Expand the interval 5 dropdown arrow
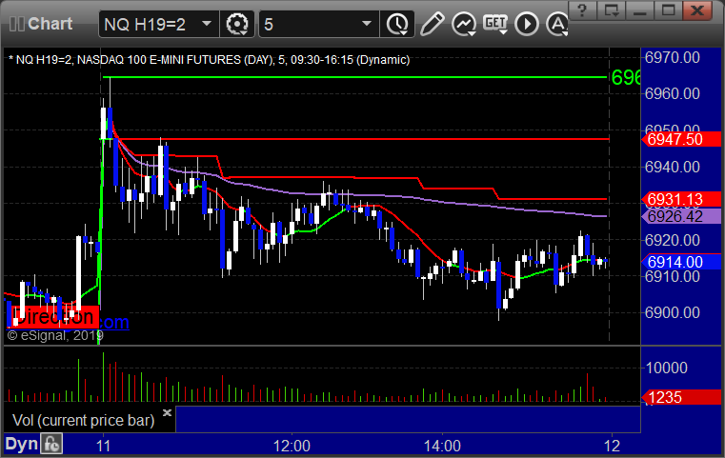Screen dimensions: 725x458 [367, 24]
